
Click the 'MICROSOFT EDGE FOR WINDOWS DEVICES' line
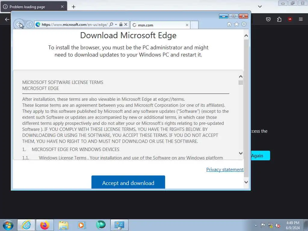pos(75,149)
